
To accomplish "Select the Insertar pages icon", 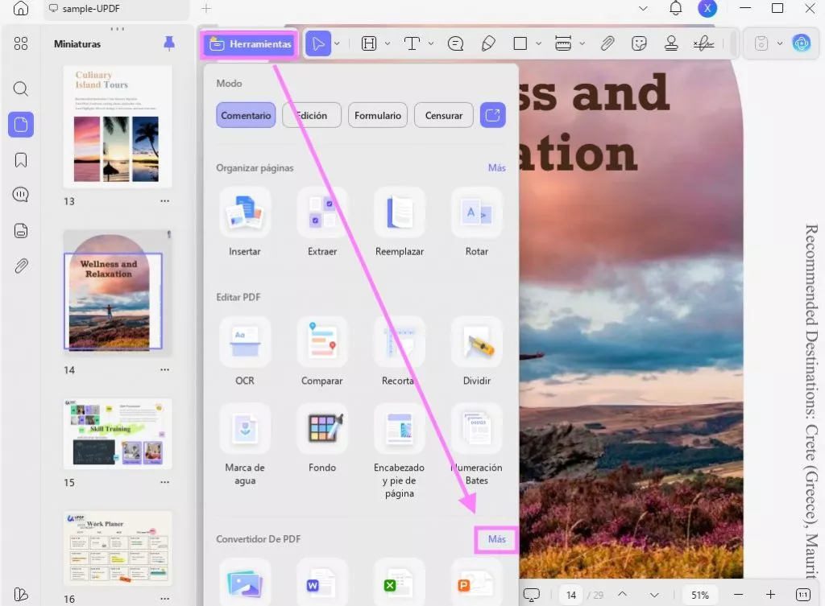I will [245, 213].
